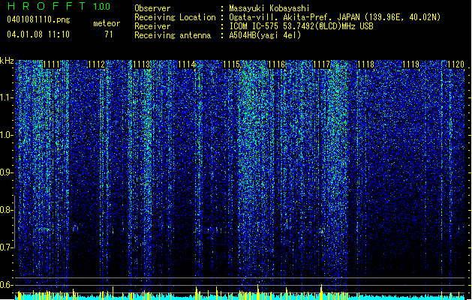Click the 1114 time marker
Viewport: 472px width, 300px height.
pos(186,64)
